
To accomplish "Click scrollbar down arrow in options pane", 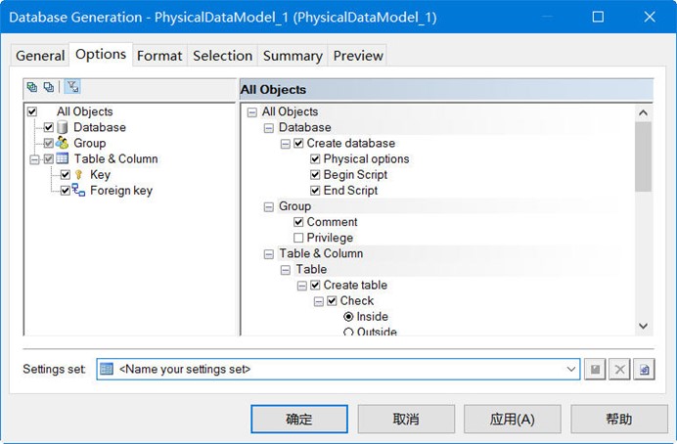I will [x=643, y=327].
